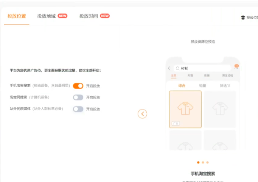Click the second carousel dot below the preview
This screenshot has height=182, width=258.
click(x=203, y=162)
